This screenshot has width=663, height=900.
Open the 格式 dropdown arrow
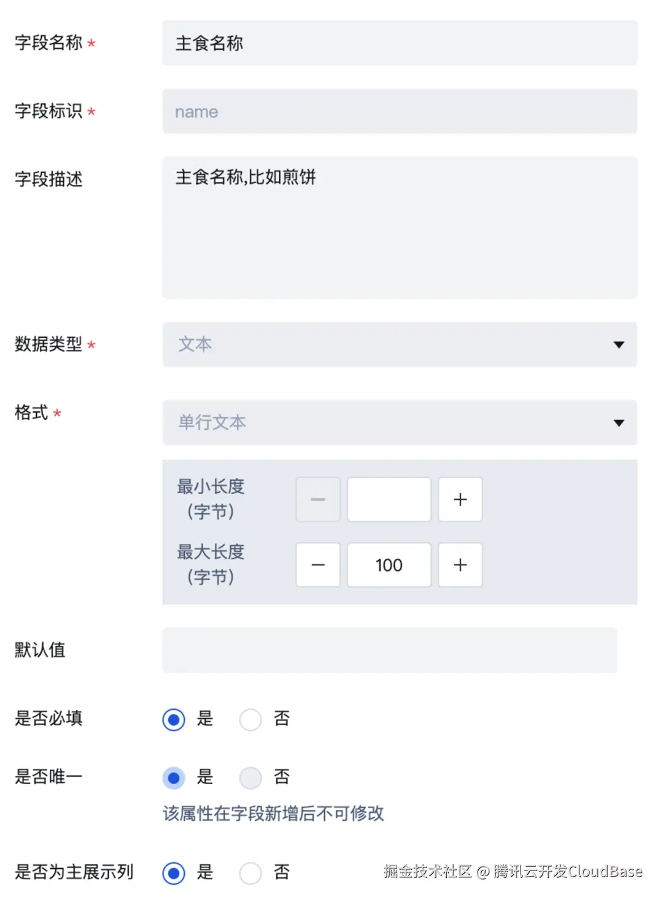click(619, 423)
